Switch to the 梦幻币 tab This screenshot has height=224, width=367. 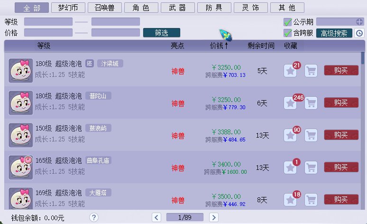tap(68, 8)
